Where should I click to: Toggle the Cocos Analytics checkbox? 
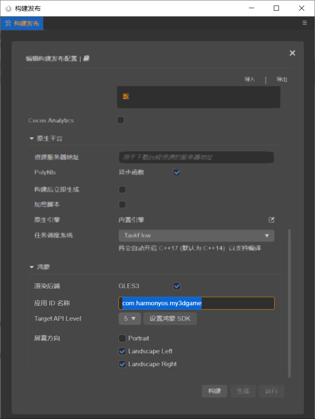[x=121, y=120]
